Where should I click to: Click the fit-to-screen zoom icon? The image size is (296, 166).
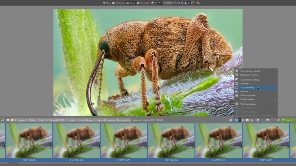(x=179, y=3)
